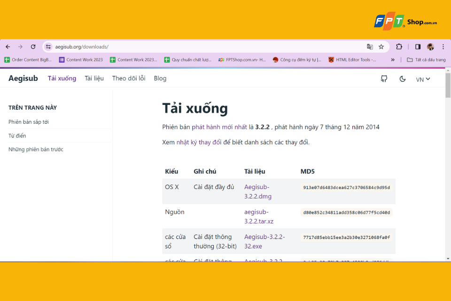The width and height of the screenshot is (451, 301).
Task: Download Aegisub-3.2.2.dmg
Action: 258,191
